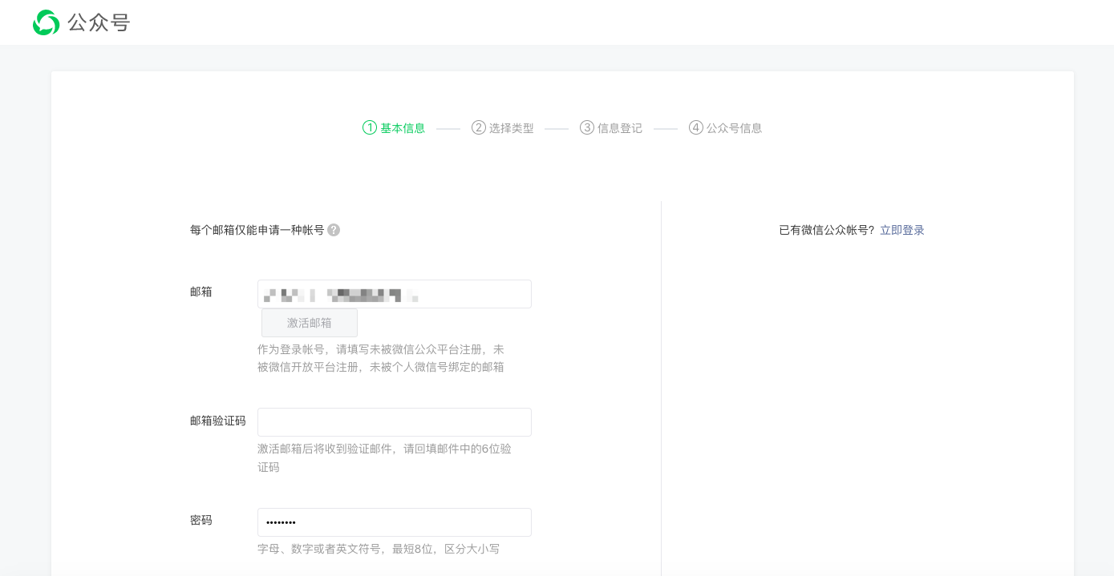
Task: Select the 基本信息 step label
Action: (x=403, y=128)
